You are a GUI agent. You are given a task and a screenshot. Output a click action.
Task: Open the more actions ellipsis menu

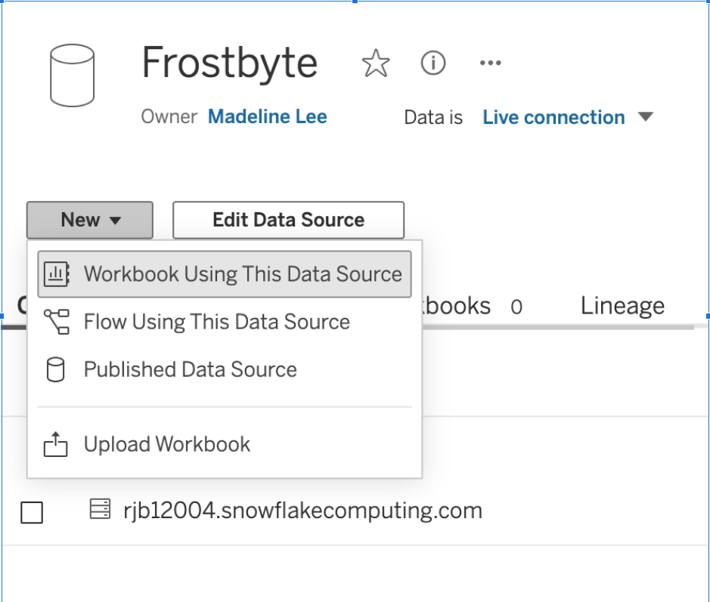click(x=491, y=63)
